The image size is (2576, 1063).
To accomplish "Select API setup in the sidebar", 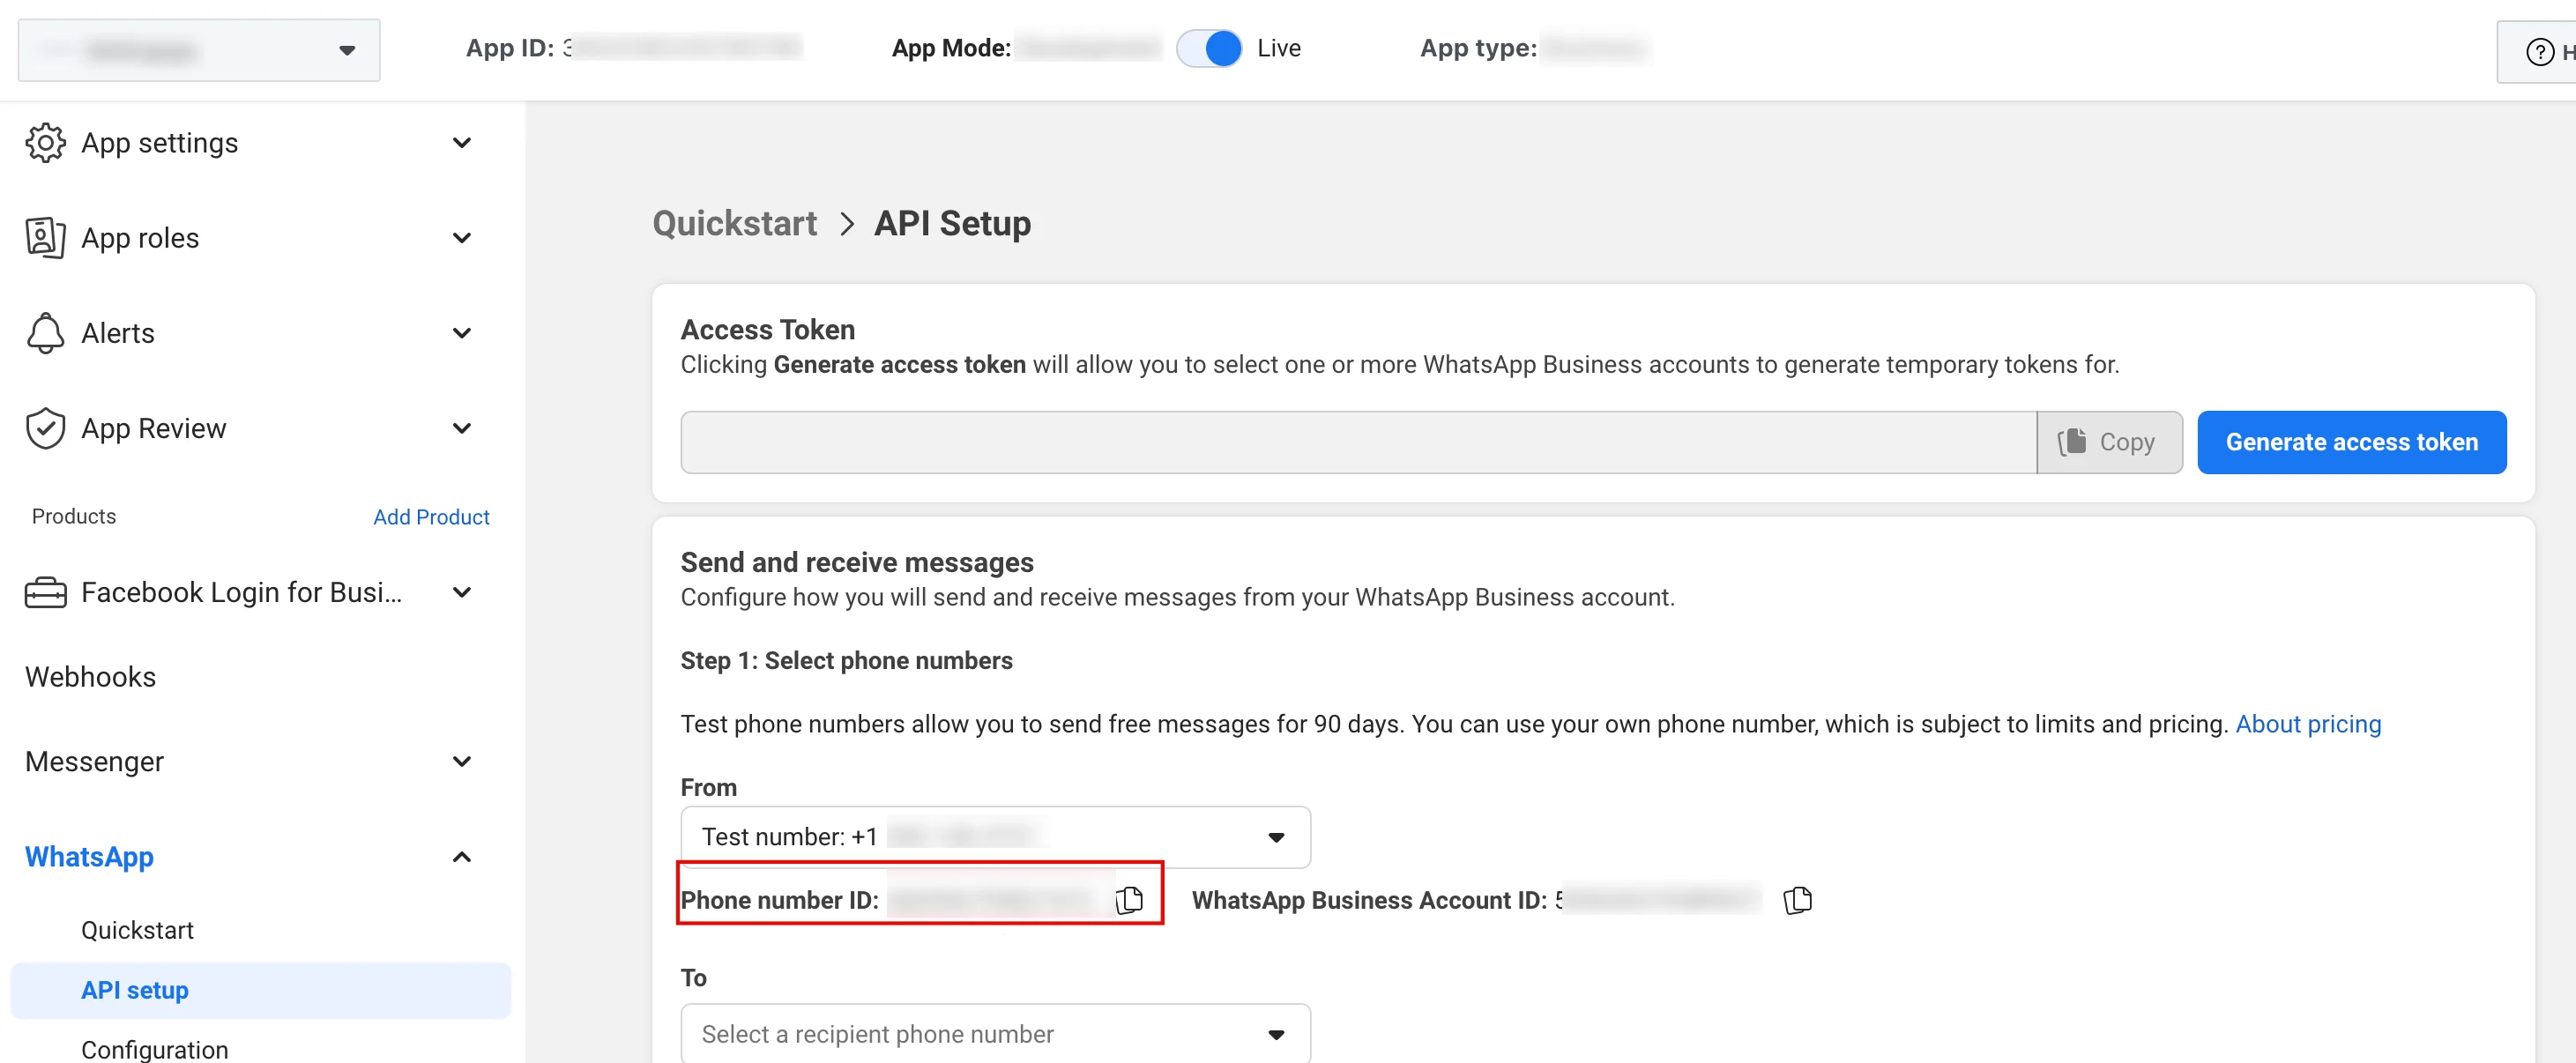I will [260, 990].
